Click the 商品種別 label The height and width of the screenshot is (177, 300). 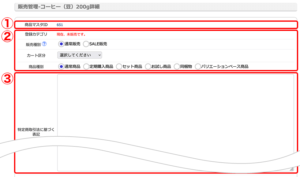[36, 67]
